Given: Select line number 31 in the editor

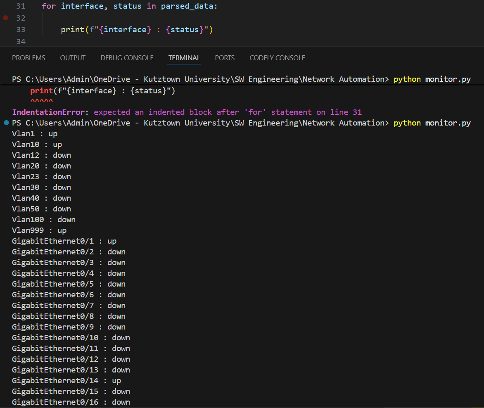Looking at the screenshot, I should [x=21, y=6].
